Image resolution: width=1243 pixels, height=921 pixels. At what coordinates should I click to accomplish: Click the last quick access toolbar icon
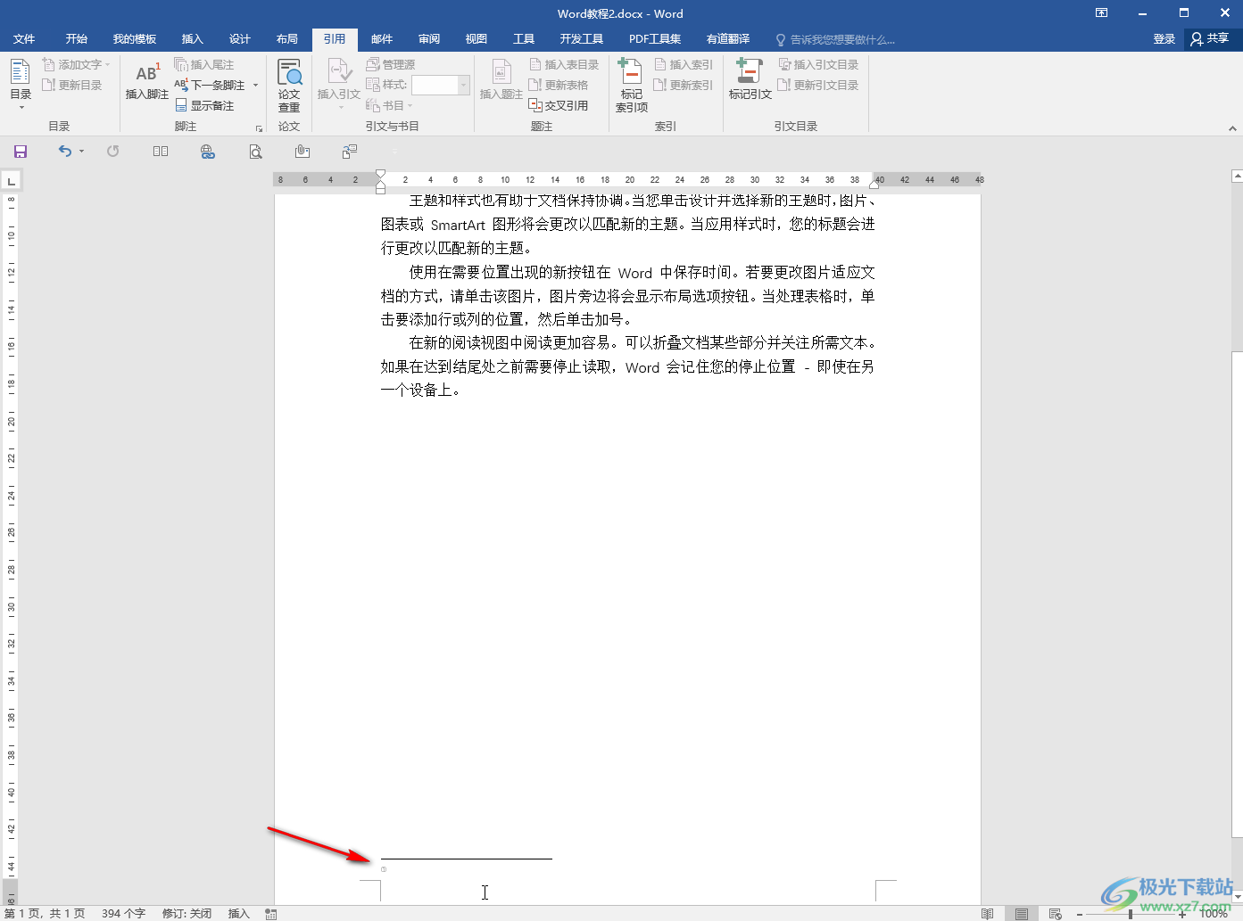click(x=350, y=152)
